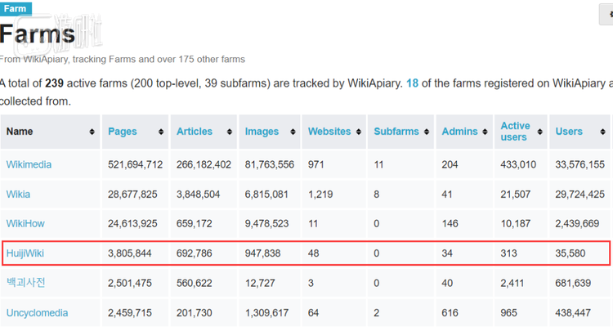This screenshot has width=613, height=327.
Task: Open the highlighted HuijiWiki link
Action: 25,253
